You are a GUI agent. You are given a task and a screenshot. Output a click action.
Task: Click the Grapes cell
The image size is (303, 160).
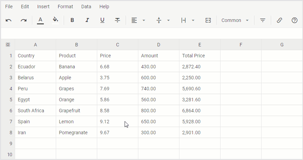(x=77, y=89)
